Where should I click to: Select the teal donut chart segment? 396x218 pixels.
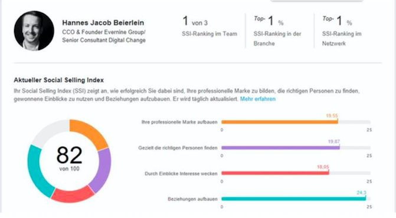click(39, 171)
